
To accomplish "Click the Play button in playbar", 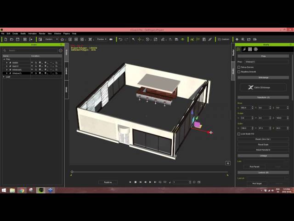I will [x=130, y=182].
